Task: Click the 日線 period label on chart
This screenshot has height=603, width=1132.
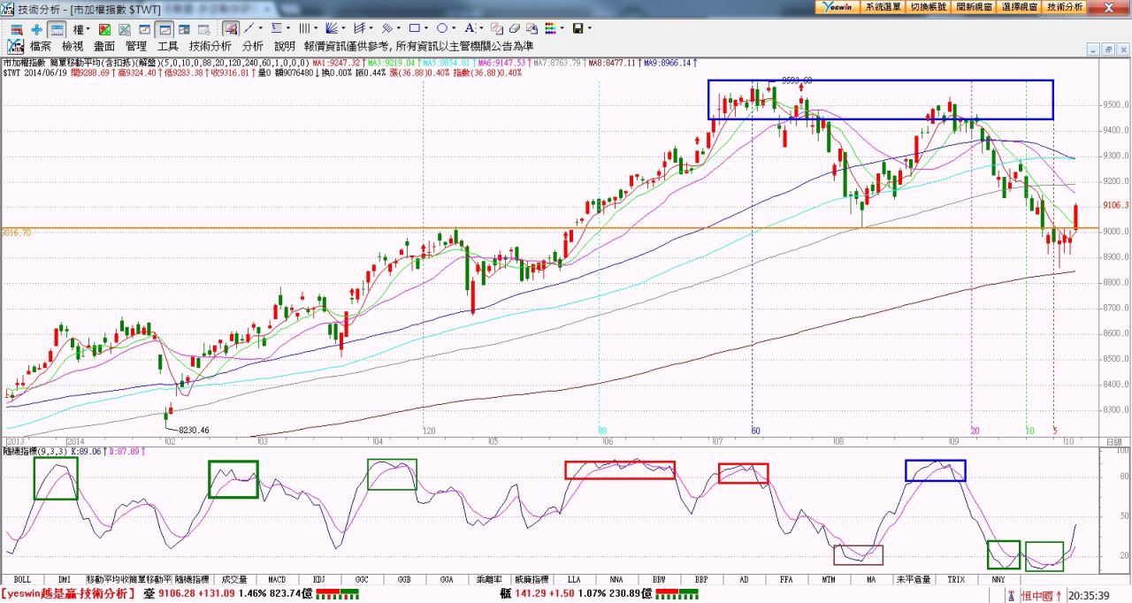Action: tap(1113, 440)
